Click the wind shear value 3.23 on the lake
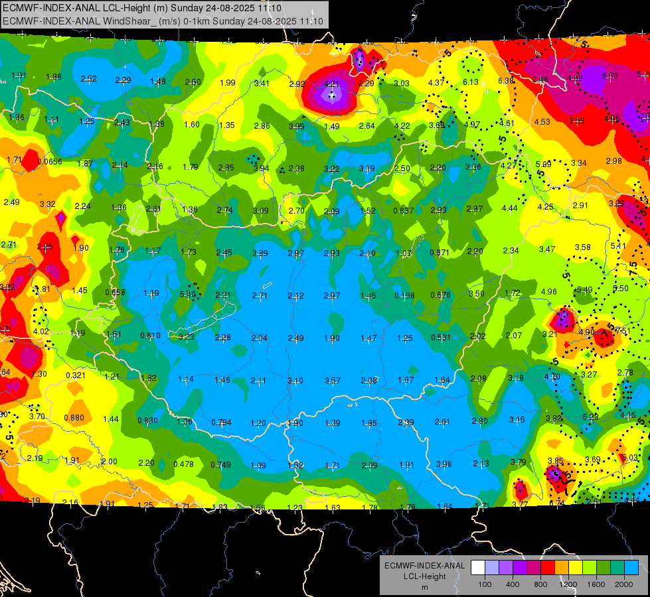Viewport: 650px width, 597px height. tap(186, 336)
